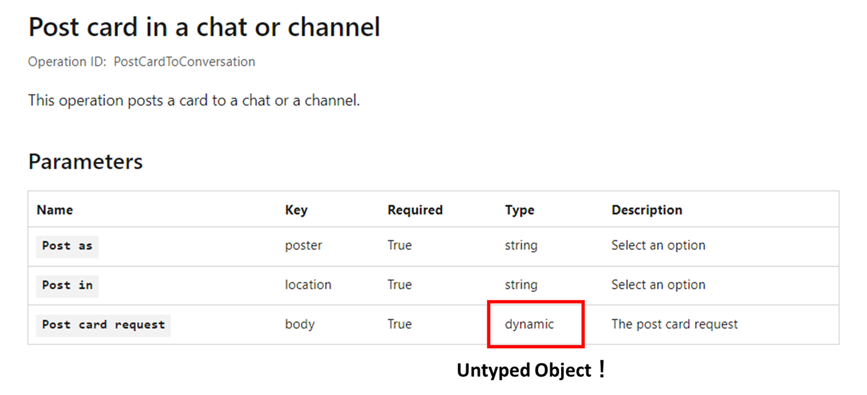Click "string" type in the Post as row

(x=521, y=245)
